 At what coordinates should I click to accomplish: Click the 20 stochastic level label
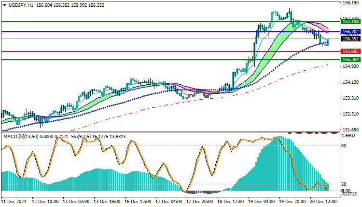pyautogui.click(x=344, y=184)
